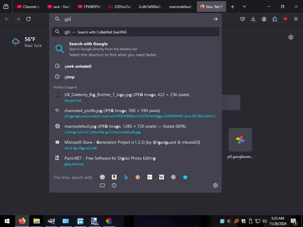Pick the 'gimp' history suggestion
The image size is (303, 227).
coord(136,77)
